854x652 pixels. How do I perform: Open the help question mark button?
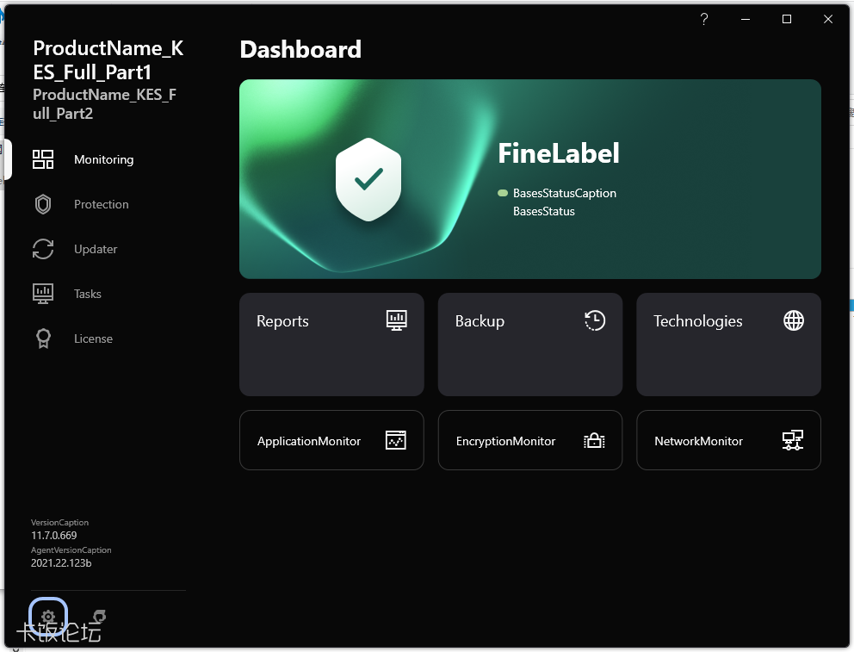click(703, 19)
